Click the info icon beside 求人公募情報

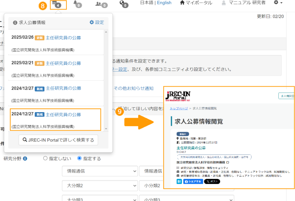[15, 23]
